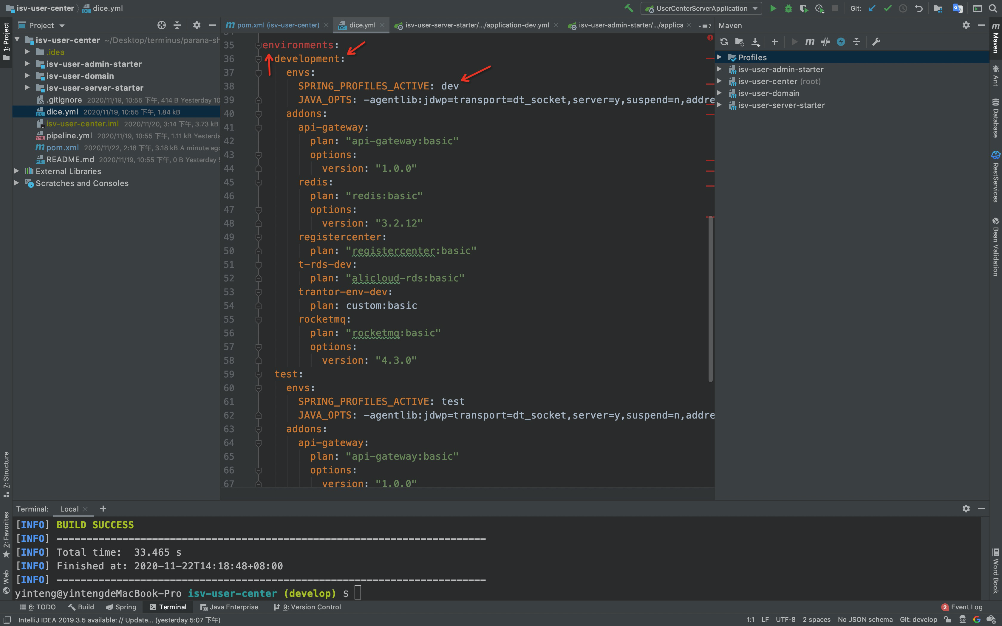The height and width of the screenshot is (626, 1002).
Task: Click No JSON schema in status bar
Action: (865, 619)
